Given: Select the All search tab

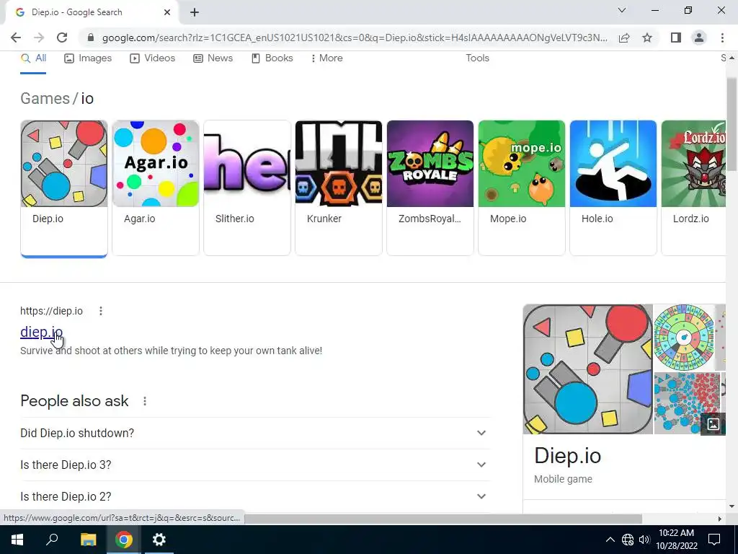Looking at the screenshot, I should pos(33,58).
